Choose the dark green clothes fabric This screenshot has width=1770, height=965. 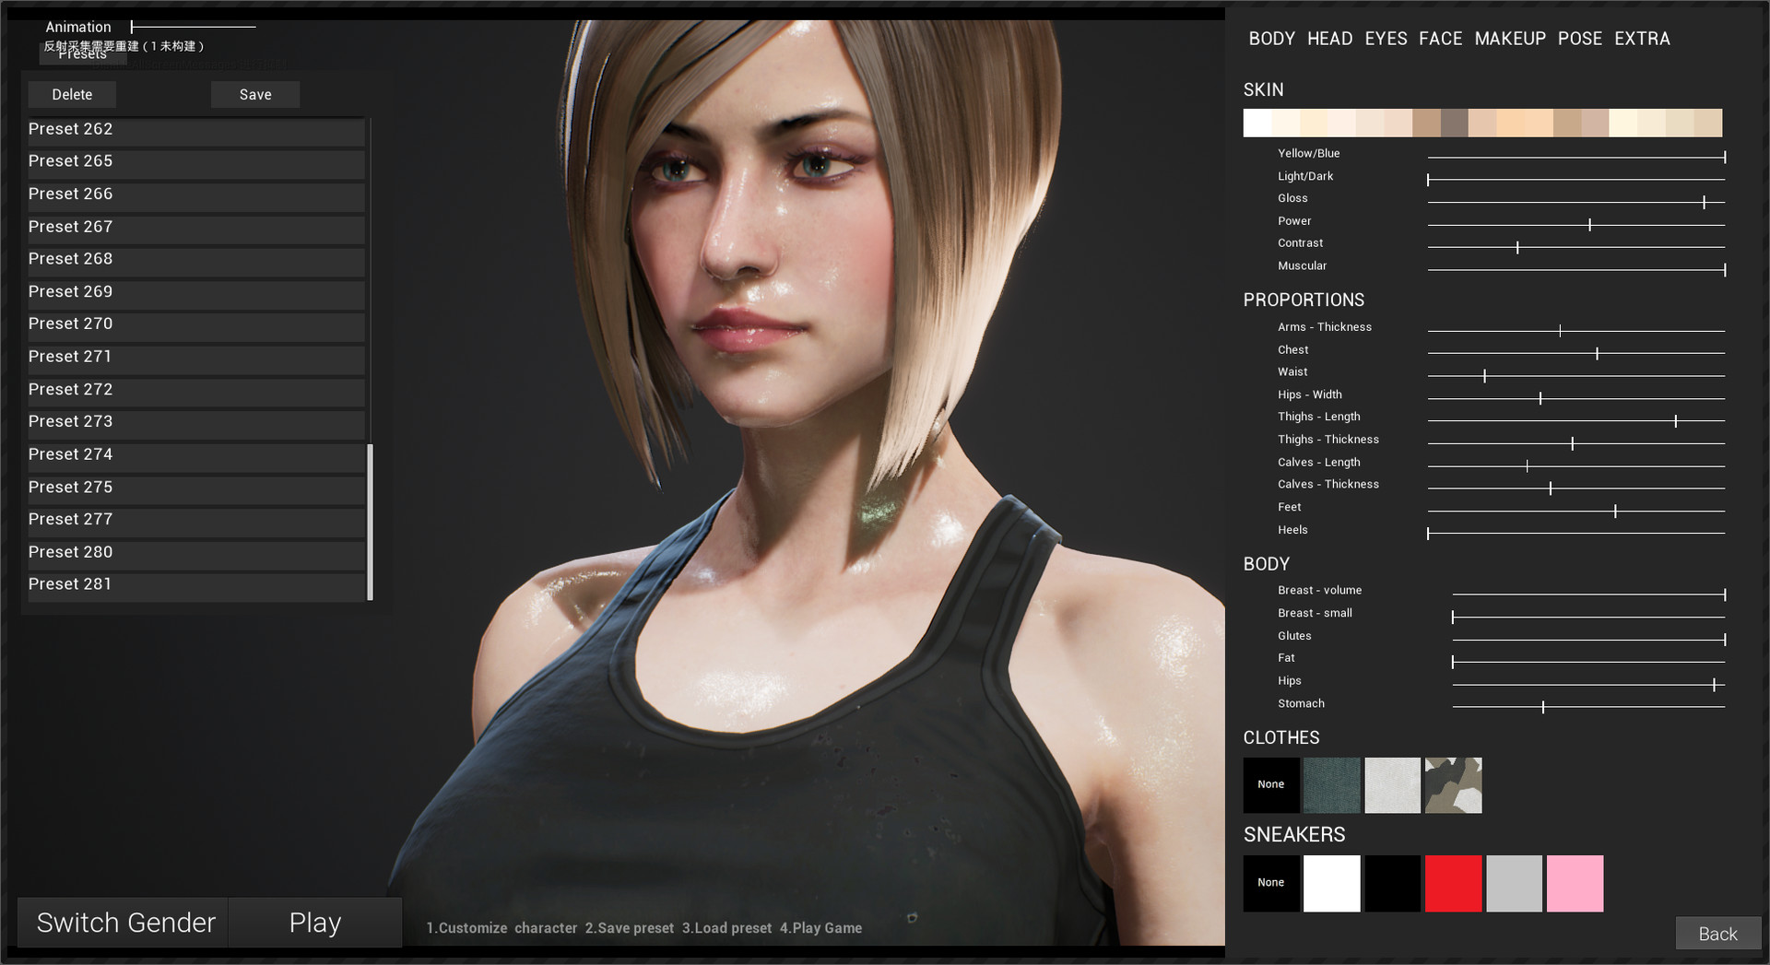(x=1331, y=785)
